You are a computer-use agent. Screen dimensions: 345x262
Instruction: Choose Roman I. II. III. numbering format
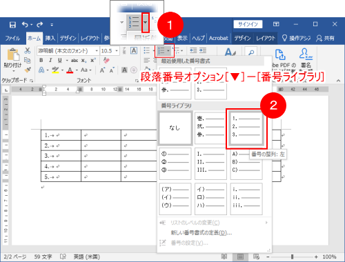[x=210, y=163]
